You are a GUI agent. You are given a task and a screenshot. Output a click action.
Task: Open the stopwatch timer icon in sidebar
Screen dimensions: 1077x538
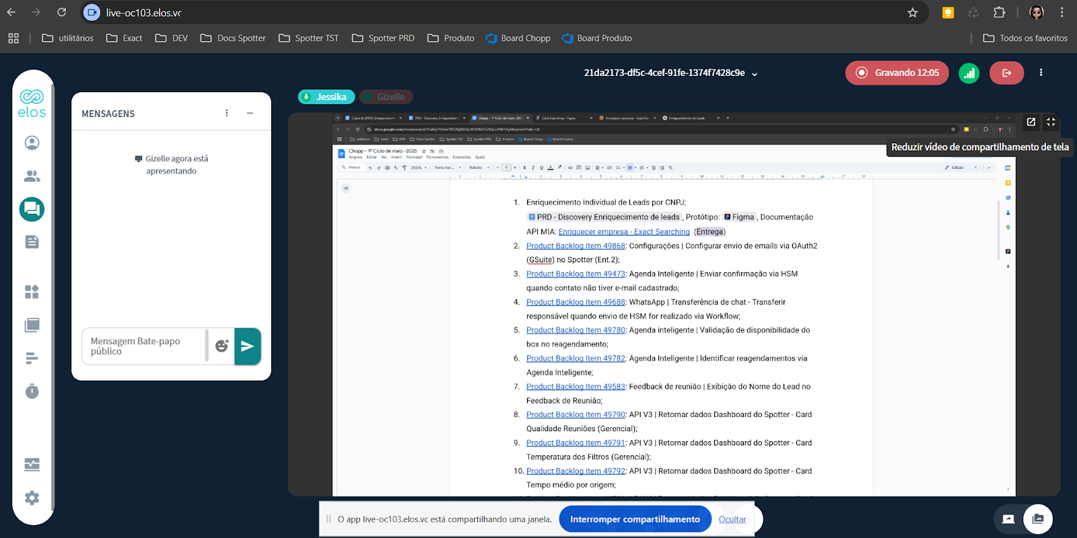click(x=32, y=391)
